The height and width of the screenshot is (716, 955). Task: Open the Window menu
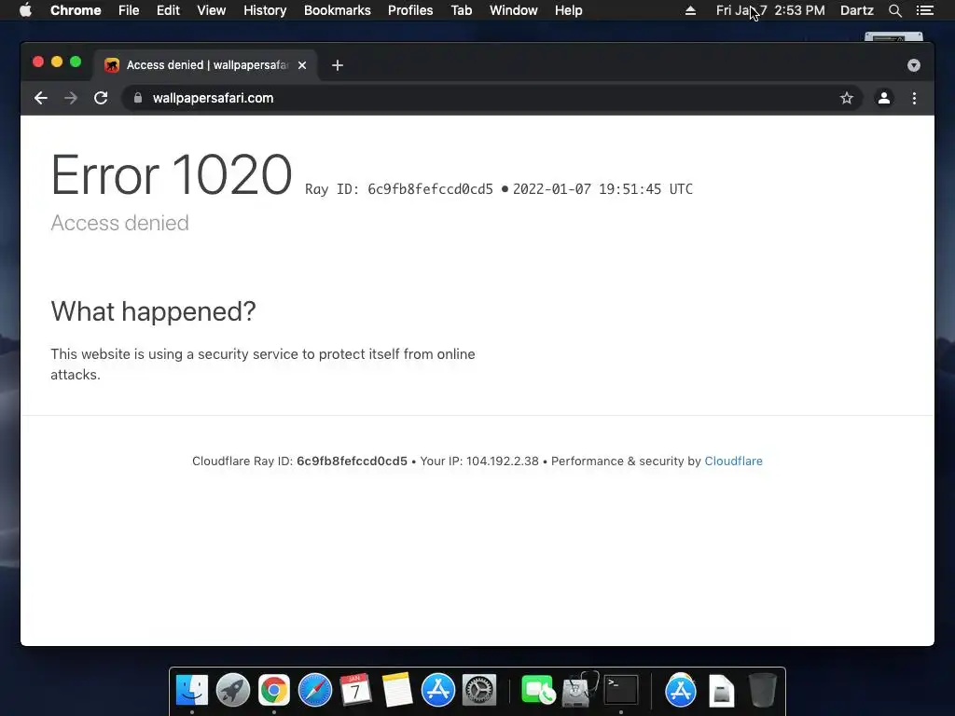(x=514, y=10)
